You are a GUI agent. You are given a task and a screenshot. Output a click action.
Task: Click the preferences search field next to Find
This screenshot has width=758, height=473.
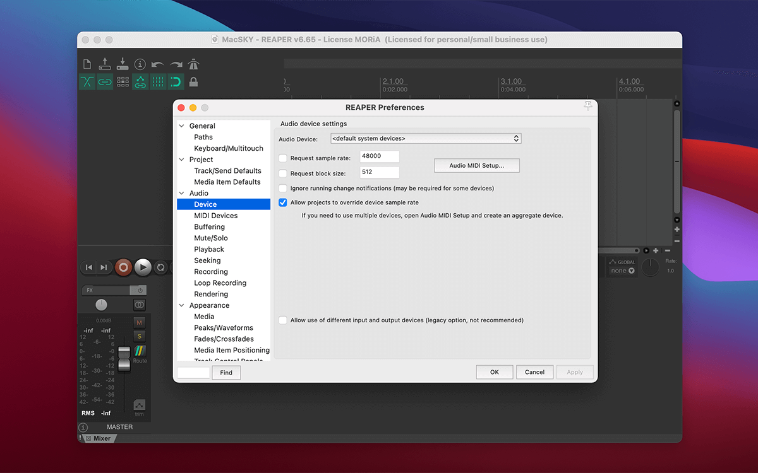pyautogui.click(x=193, y=373)
